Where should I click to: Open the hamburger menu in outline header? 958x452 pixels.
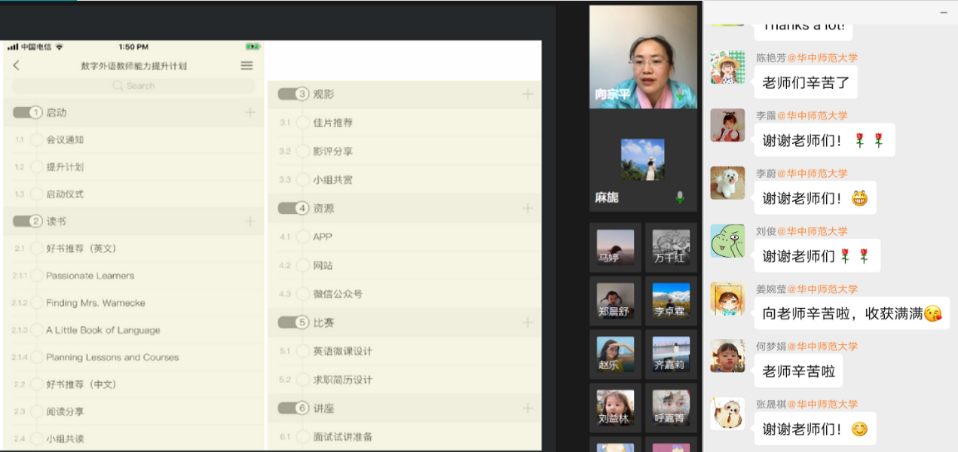coord(246,66)
